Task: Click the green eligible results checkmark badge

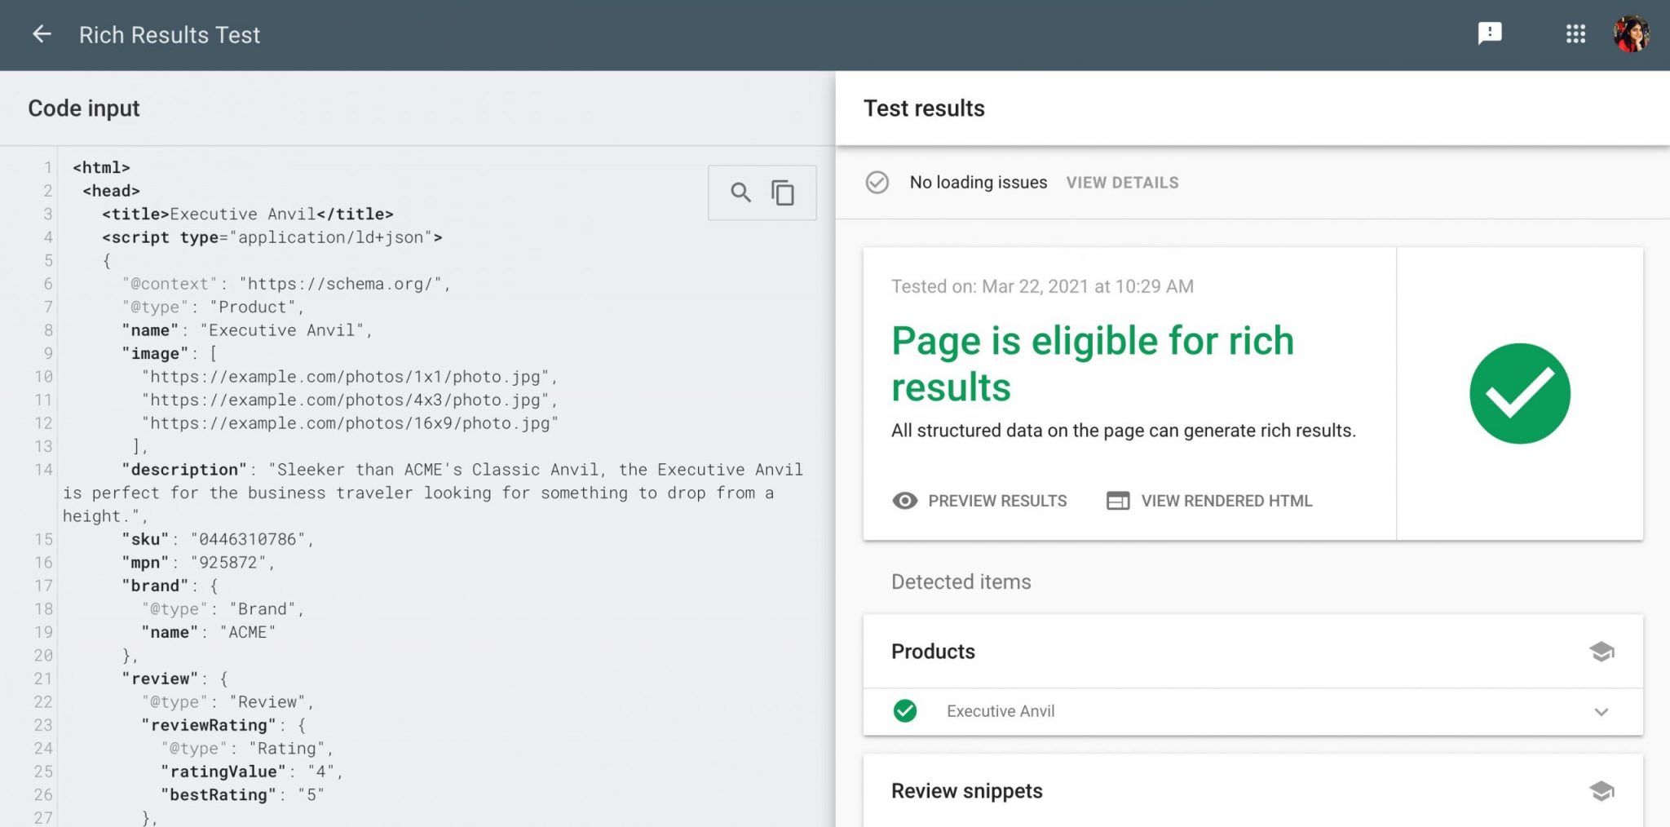Action: [1519, 392]
